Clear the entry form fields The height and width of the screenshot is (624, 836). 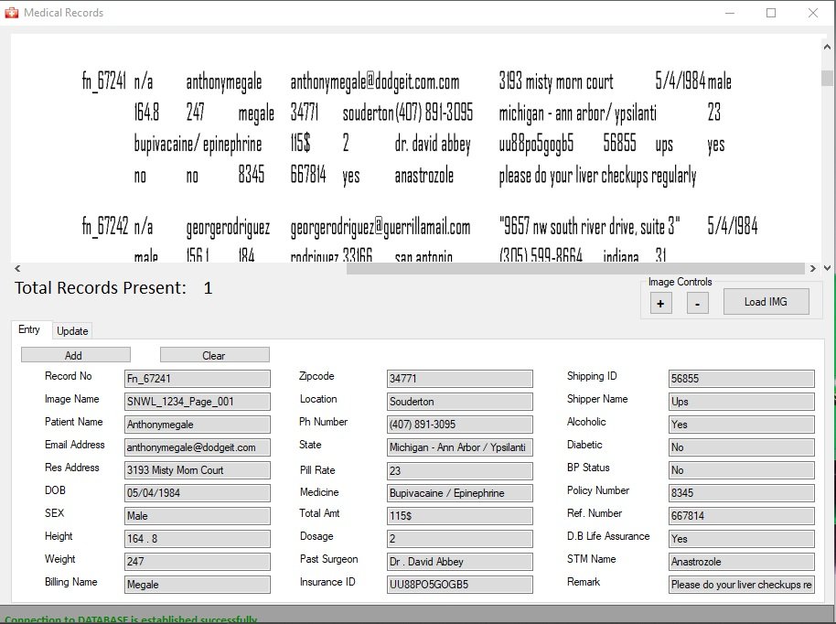[214, 355]
